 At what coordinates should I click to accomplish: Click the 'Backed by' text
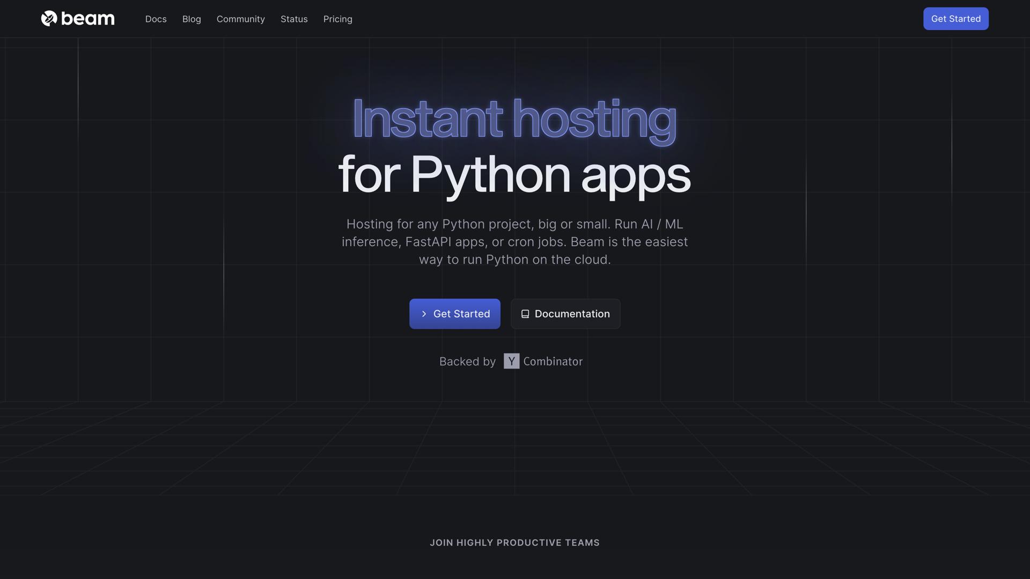467,361
